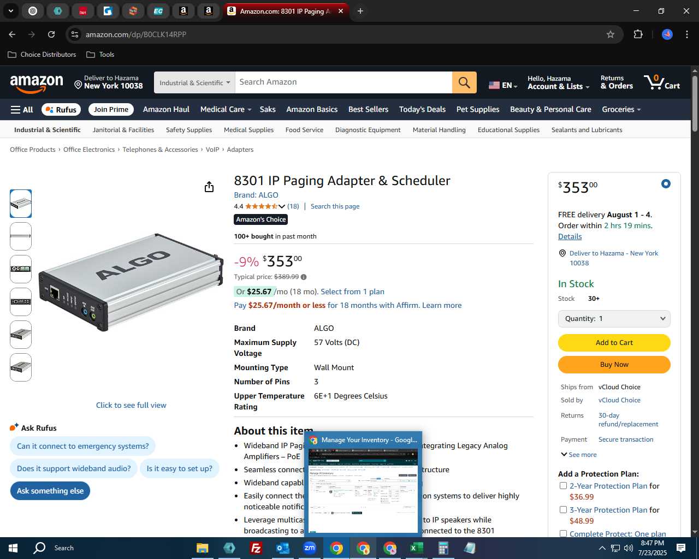
Task: Go to Today's Deals
Action: 423,109
